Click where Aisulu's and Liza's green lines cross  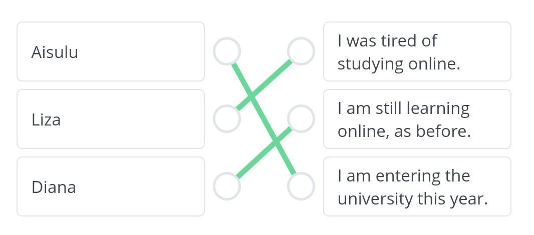click(251, 97)
